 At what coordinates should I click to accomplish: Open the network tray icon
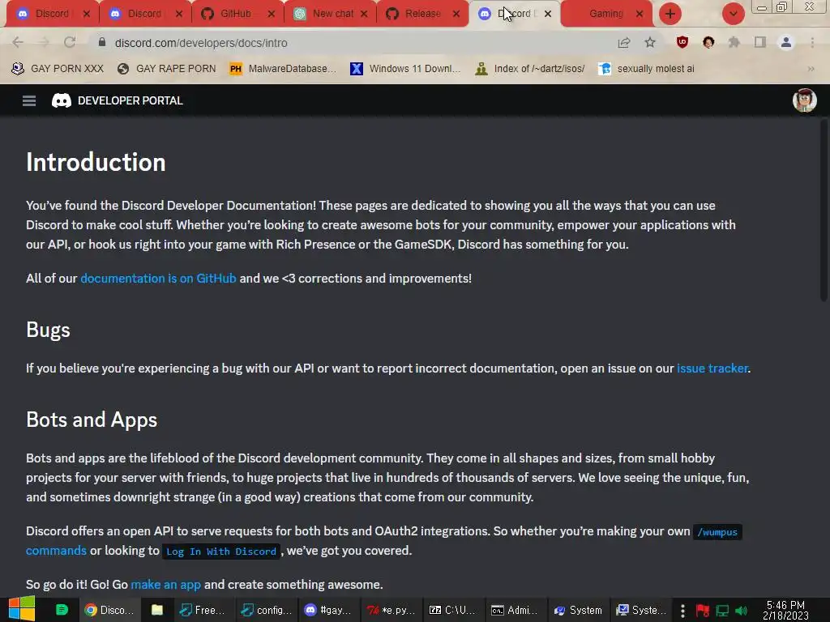722,611
